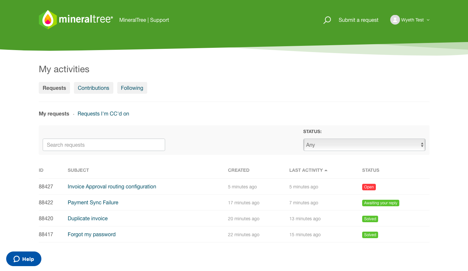
Task: Open the Invoice Approval routing configuration ticket
Action: coord(112,186)
